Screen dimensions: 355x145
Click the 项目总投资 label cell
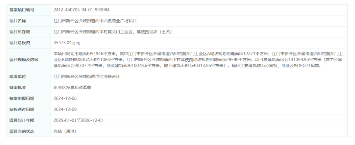point(29,43)
